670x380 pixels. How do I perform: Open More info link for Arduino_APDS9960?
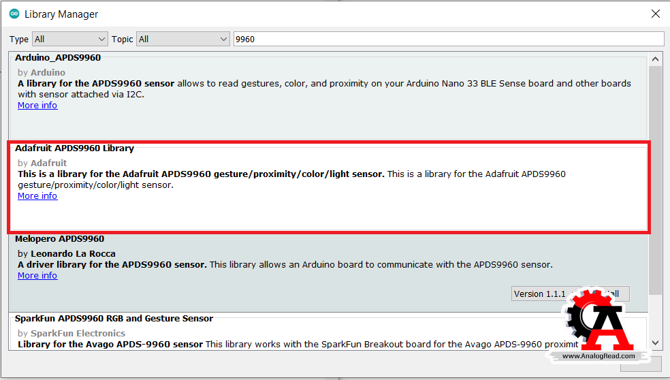[x=37, y=105]
